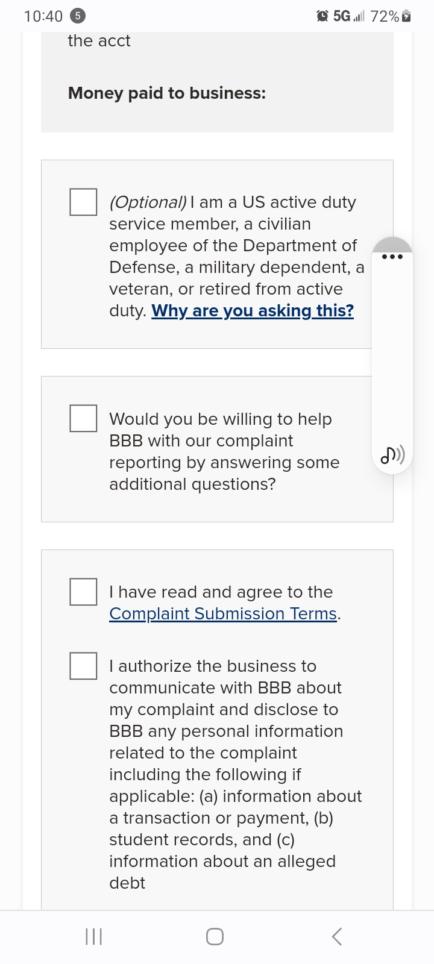Tap the three-dots floating panel handle
Viewport: 434px width, 964px height.
click(392, 256)
